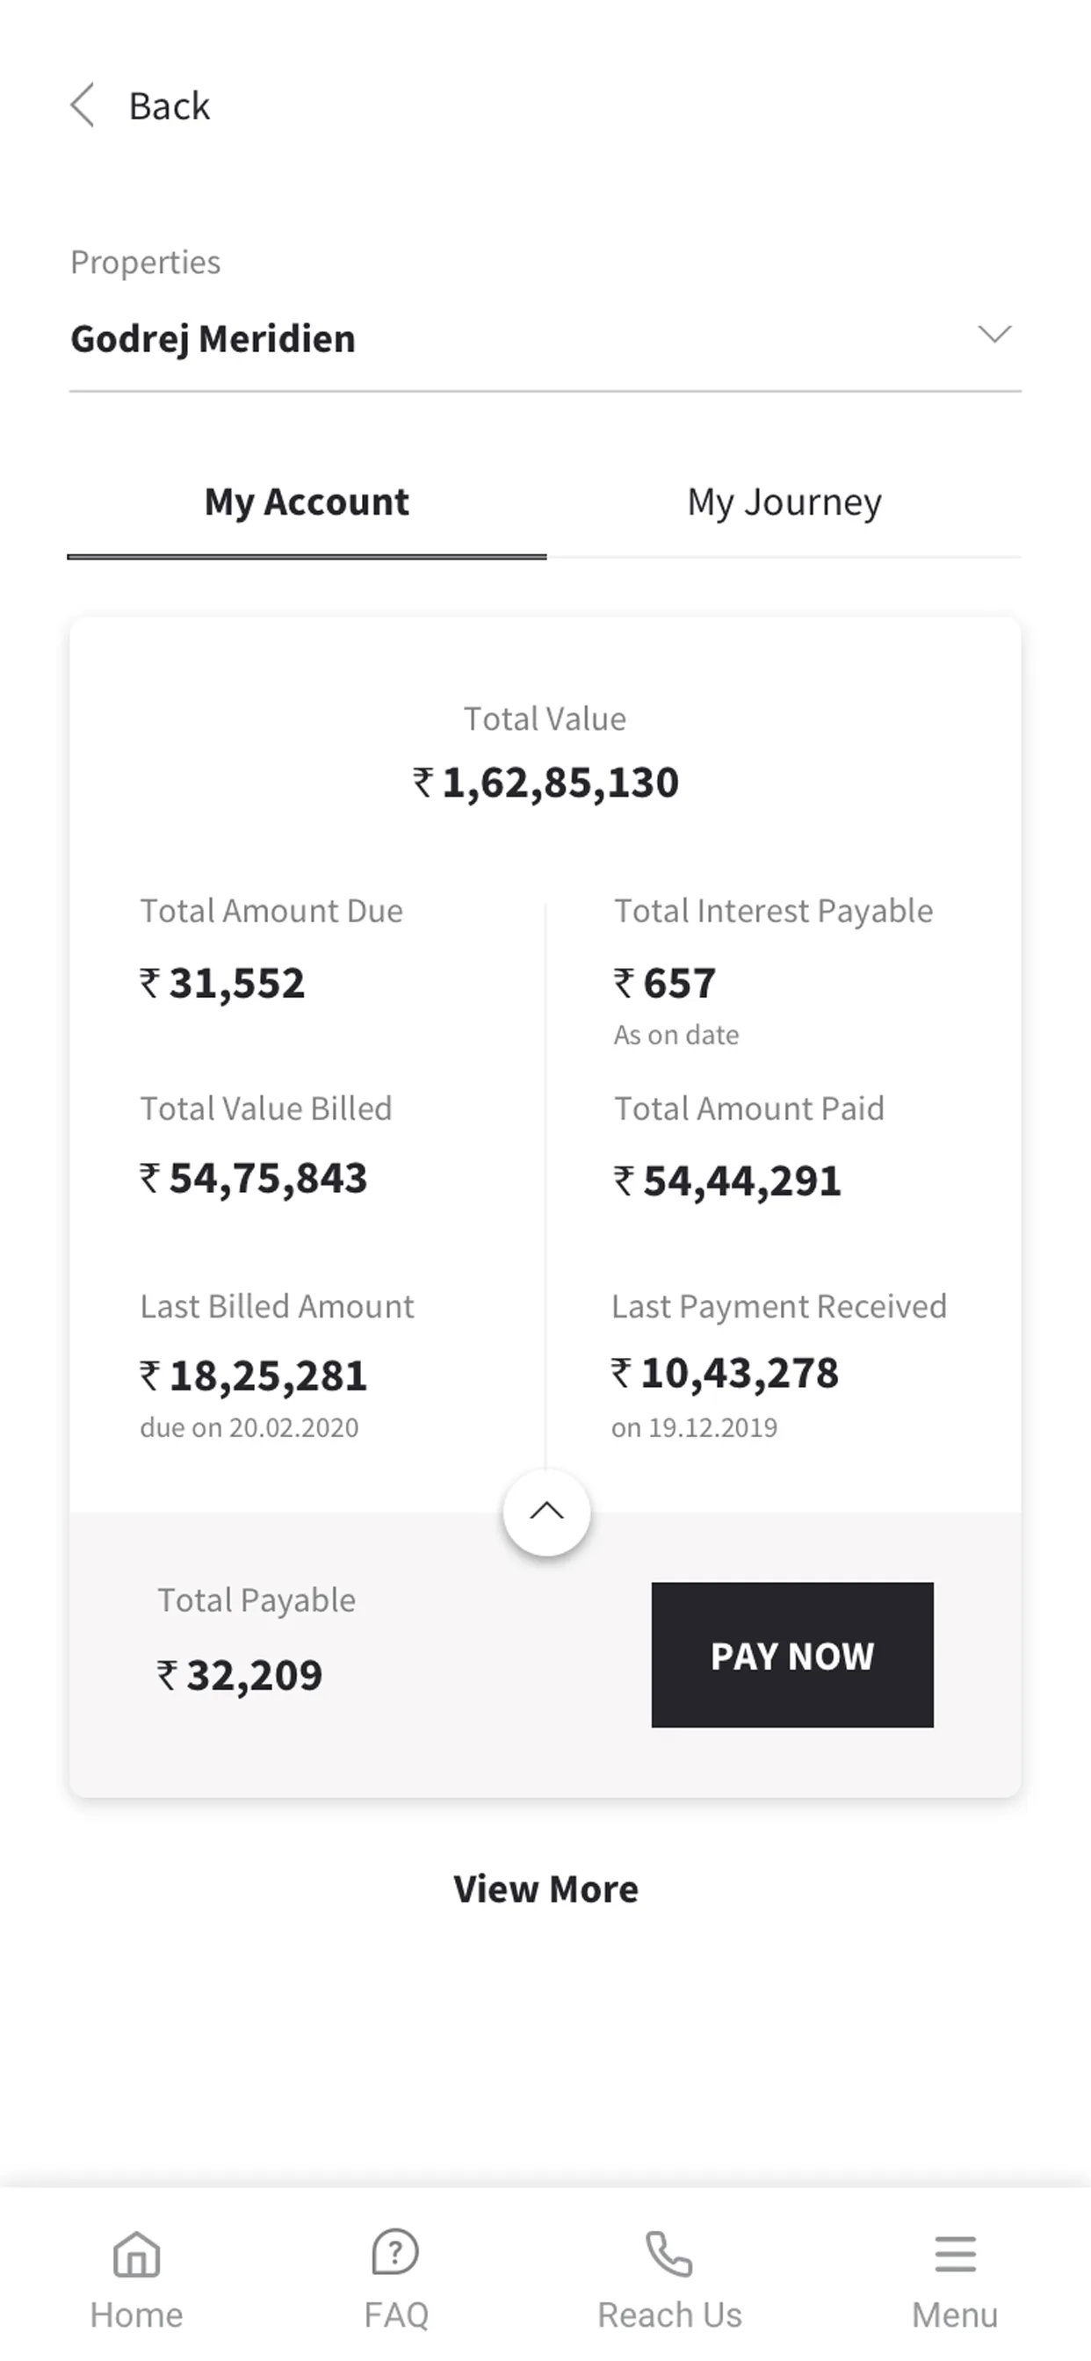Viewport: 1091px width, 2361px height.
Task: Select the Total Amount Paid ₹54,44,291
Action: point(727,1180)
